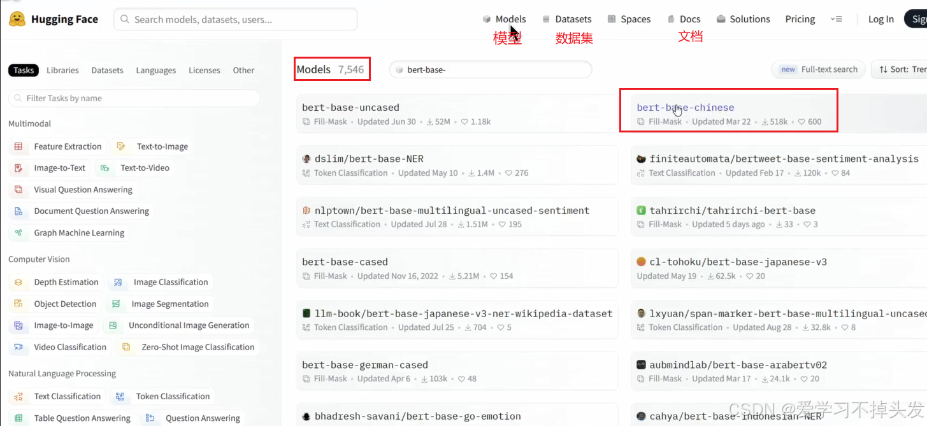Click the Visual Question Answering icon
Screen dimensions: 927x426
[x=18, y=190]
